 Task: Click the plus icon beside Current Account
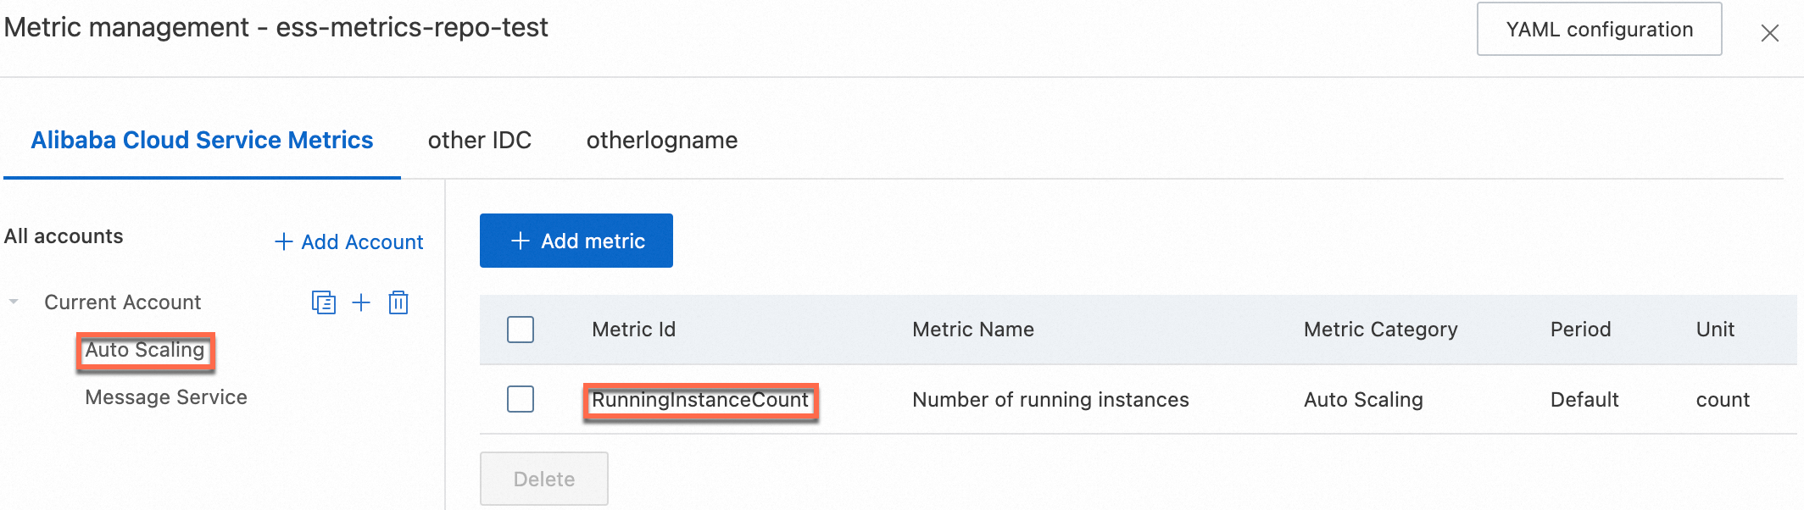[x=361, y=302]
